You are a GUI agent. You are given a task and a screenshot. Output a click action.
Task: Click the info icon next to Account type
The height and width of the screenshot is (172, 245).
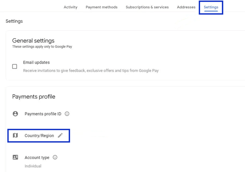click(55, 157)
